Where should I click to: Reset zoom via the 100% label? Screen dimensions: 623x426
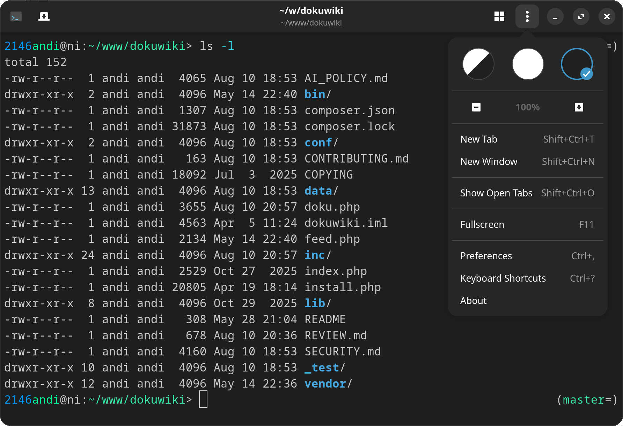point(528,107)
